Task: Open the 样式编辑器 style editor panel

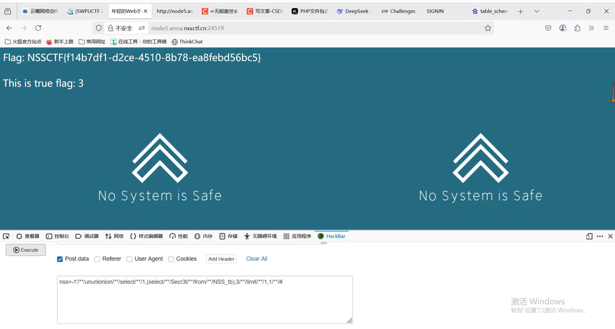Action: pyautogui.click(x=146, y=236)
